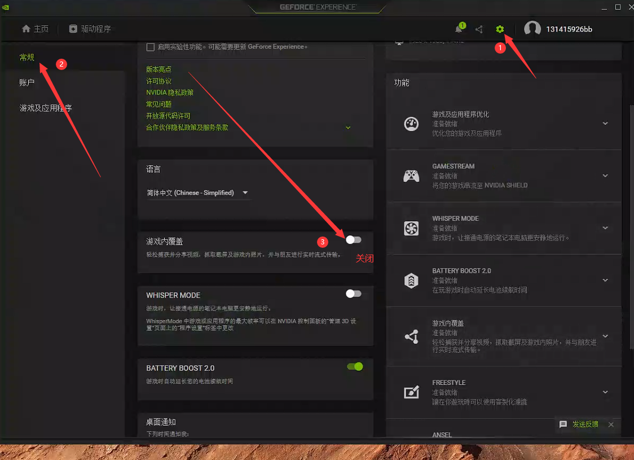
Task: Expand the BATTERY BOOST 2.0 feature row chevron
Action: point(605,280)
